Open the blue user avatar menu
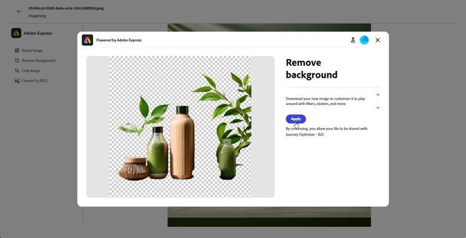This screenshot has width=466, height=238. click(364, 40)
